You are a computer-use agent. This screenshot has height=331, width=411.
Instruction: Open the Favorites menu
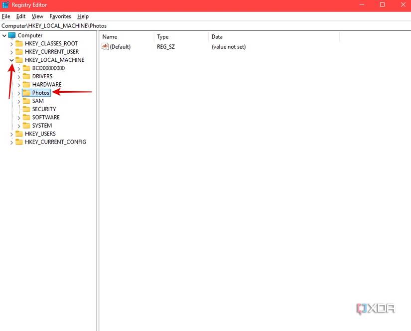pos(60,16)
